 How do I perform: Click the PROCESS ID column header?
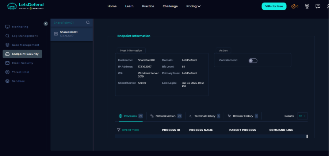click(x=171, y=130)
